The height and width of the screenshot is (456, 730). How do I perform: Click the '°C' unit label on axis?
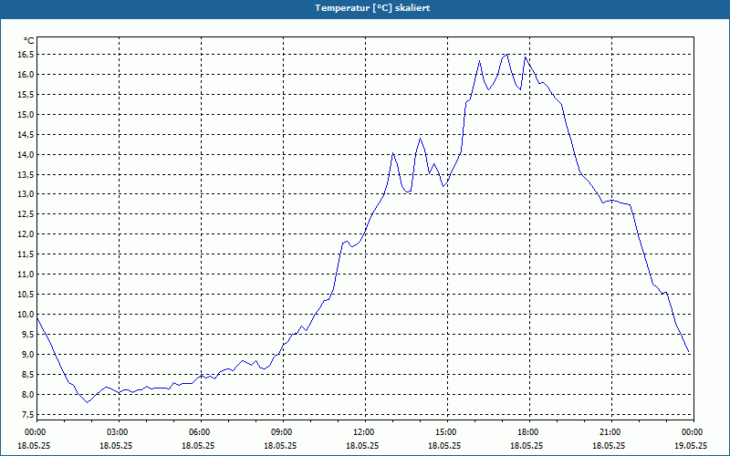tap(29, 41)
